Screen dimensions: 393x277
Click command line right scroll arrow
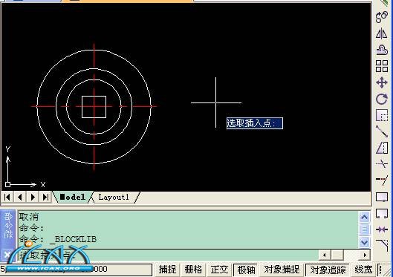(365, 255)
